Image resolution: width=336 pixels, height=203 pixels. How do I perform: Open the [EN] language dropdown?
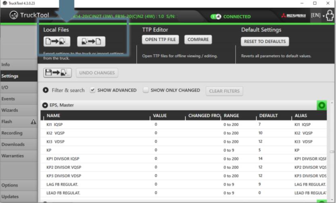click(317, 15)
